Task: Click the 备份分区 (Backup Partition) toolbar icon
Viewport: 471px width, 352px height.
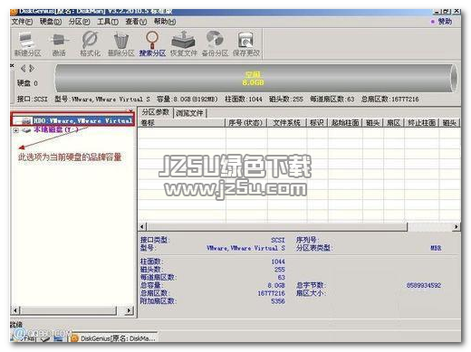Action: [x=215, y=44]
